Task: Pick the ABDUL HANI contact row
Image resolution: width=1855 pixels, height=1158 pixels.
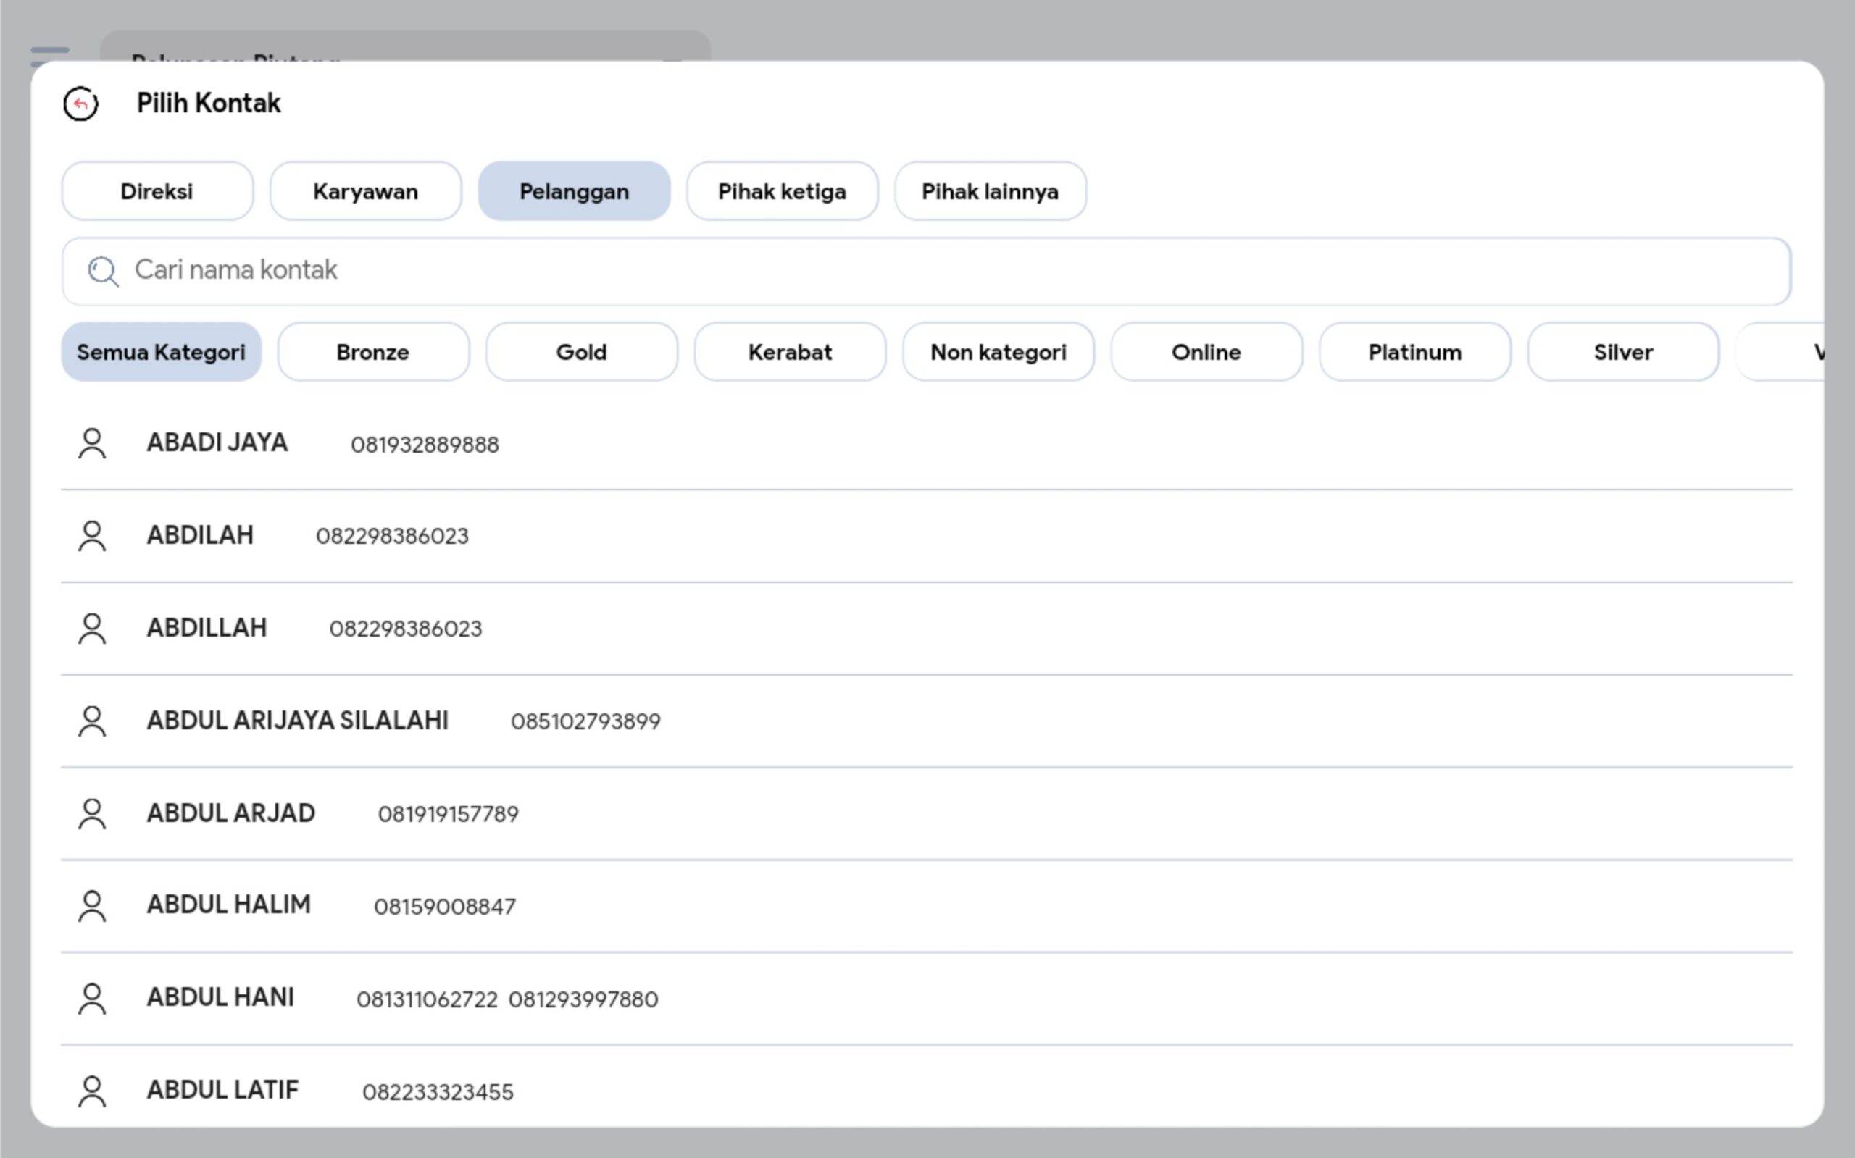Action: pyautogui.click(x=221, y=998)
